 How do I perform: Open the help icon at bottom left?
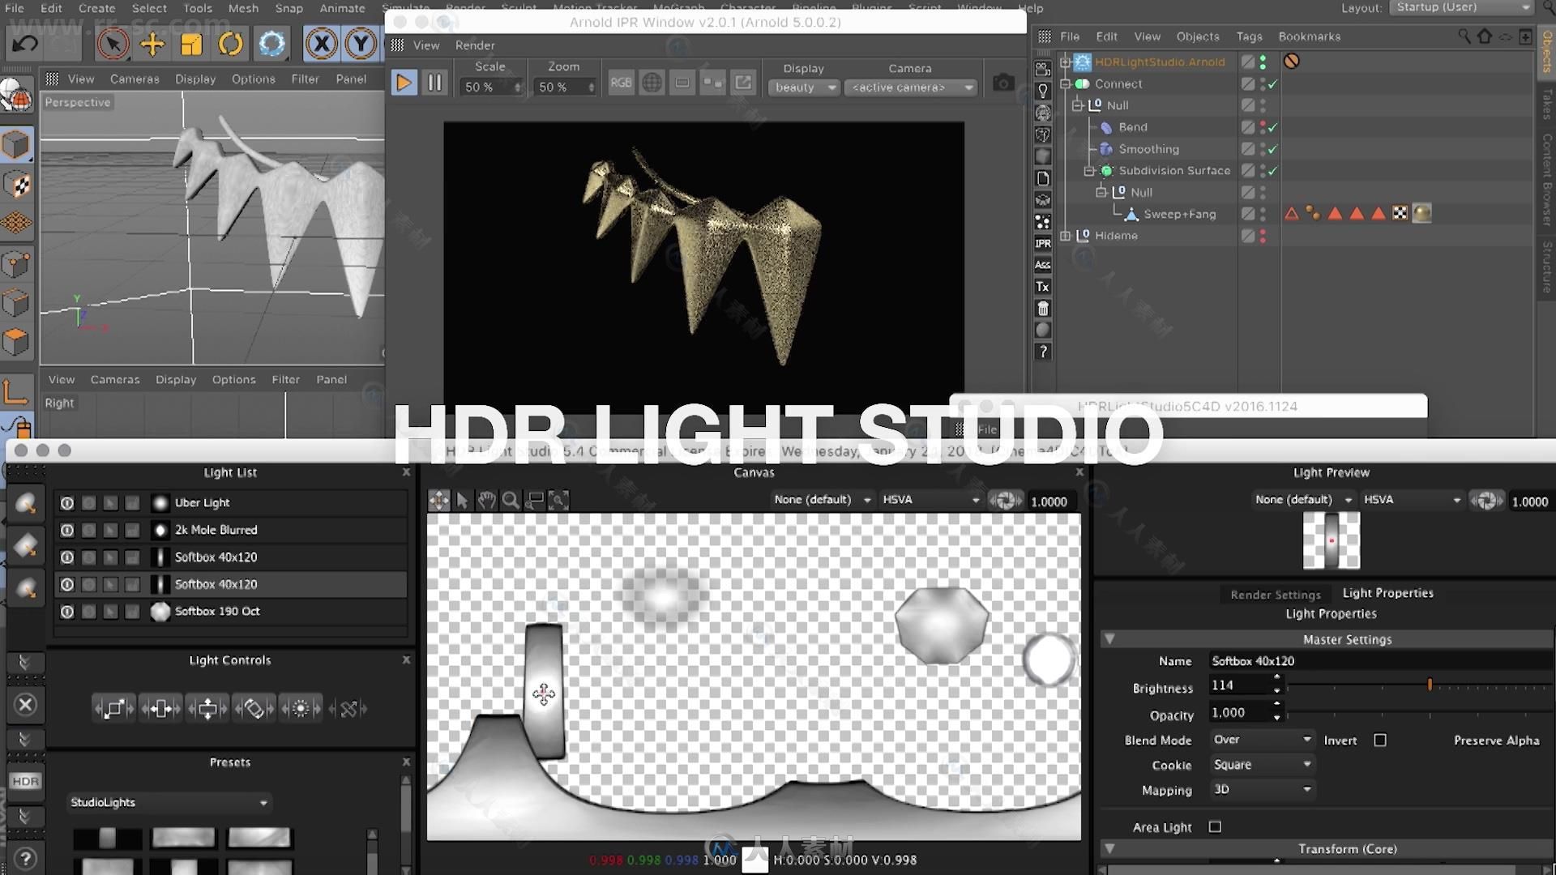coord(25,858)
